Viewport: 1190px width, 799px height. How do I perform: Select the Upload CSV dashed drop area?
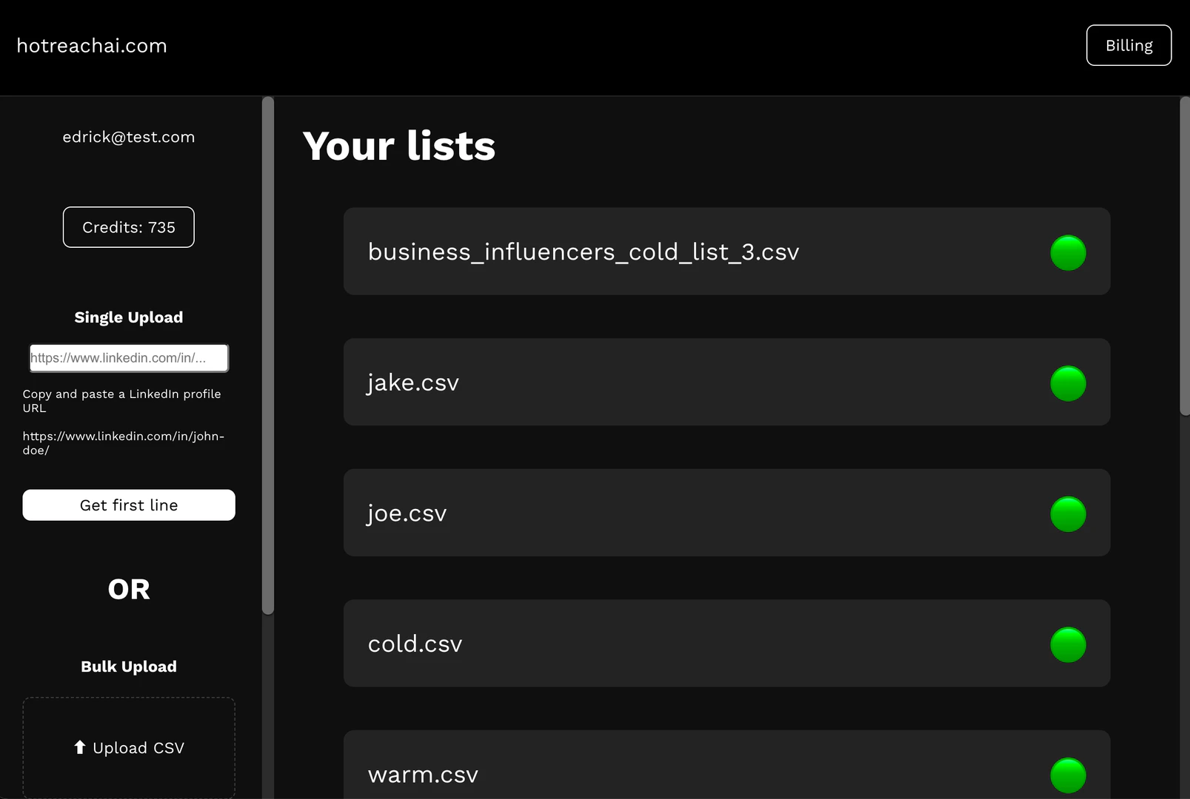coord(128,747)
